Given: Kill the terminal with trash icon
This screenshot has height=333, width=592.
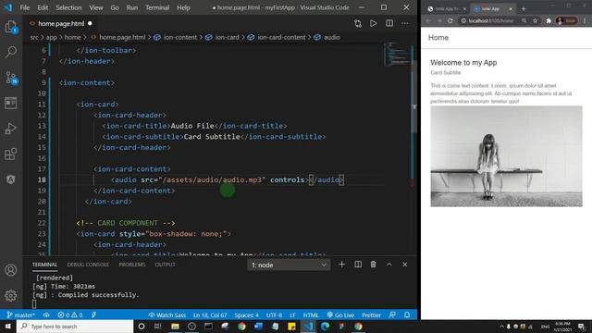Looking at the screenshot, I should [x=374, y=265].
